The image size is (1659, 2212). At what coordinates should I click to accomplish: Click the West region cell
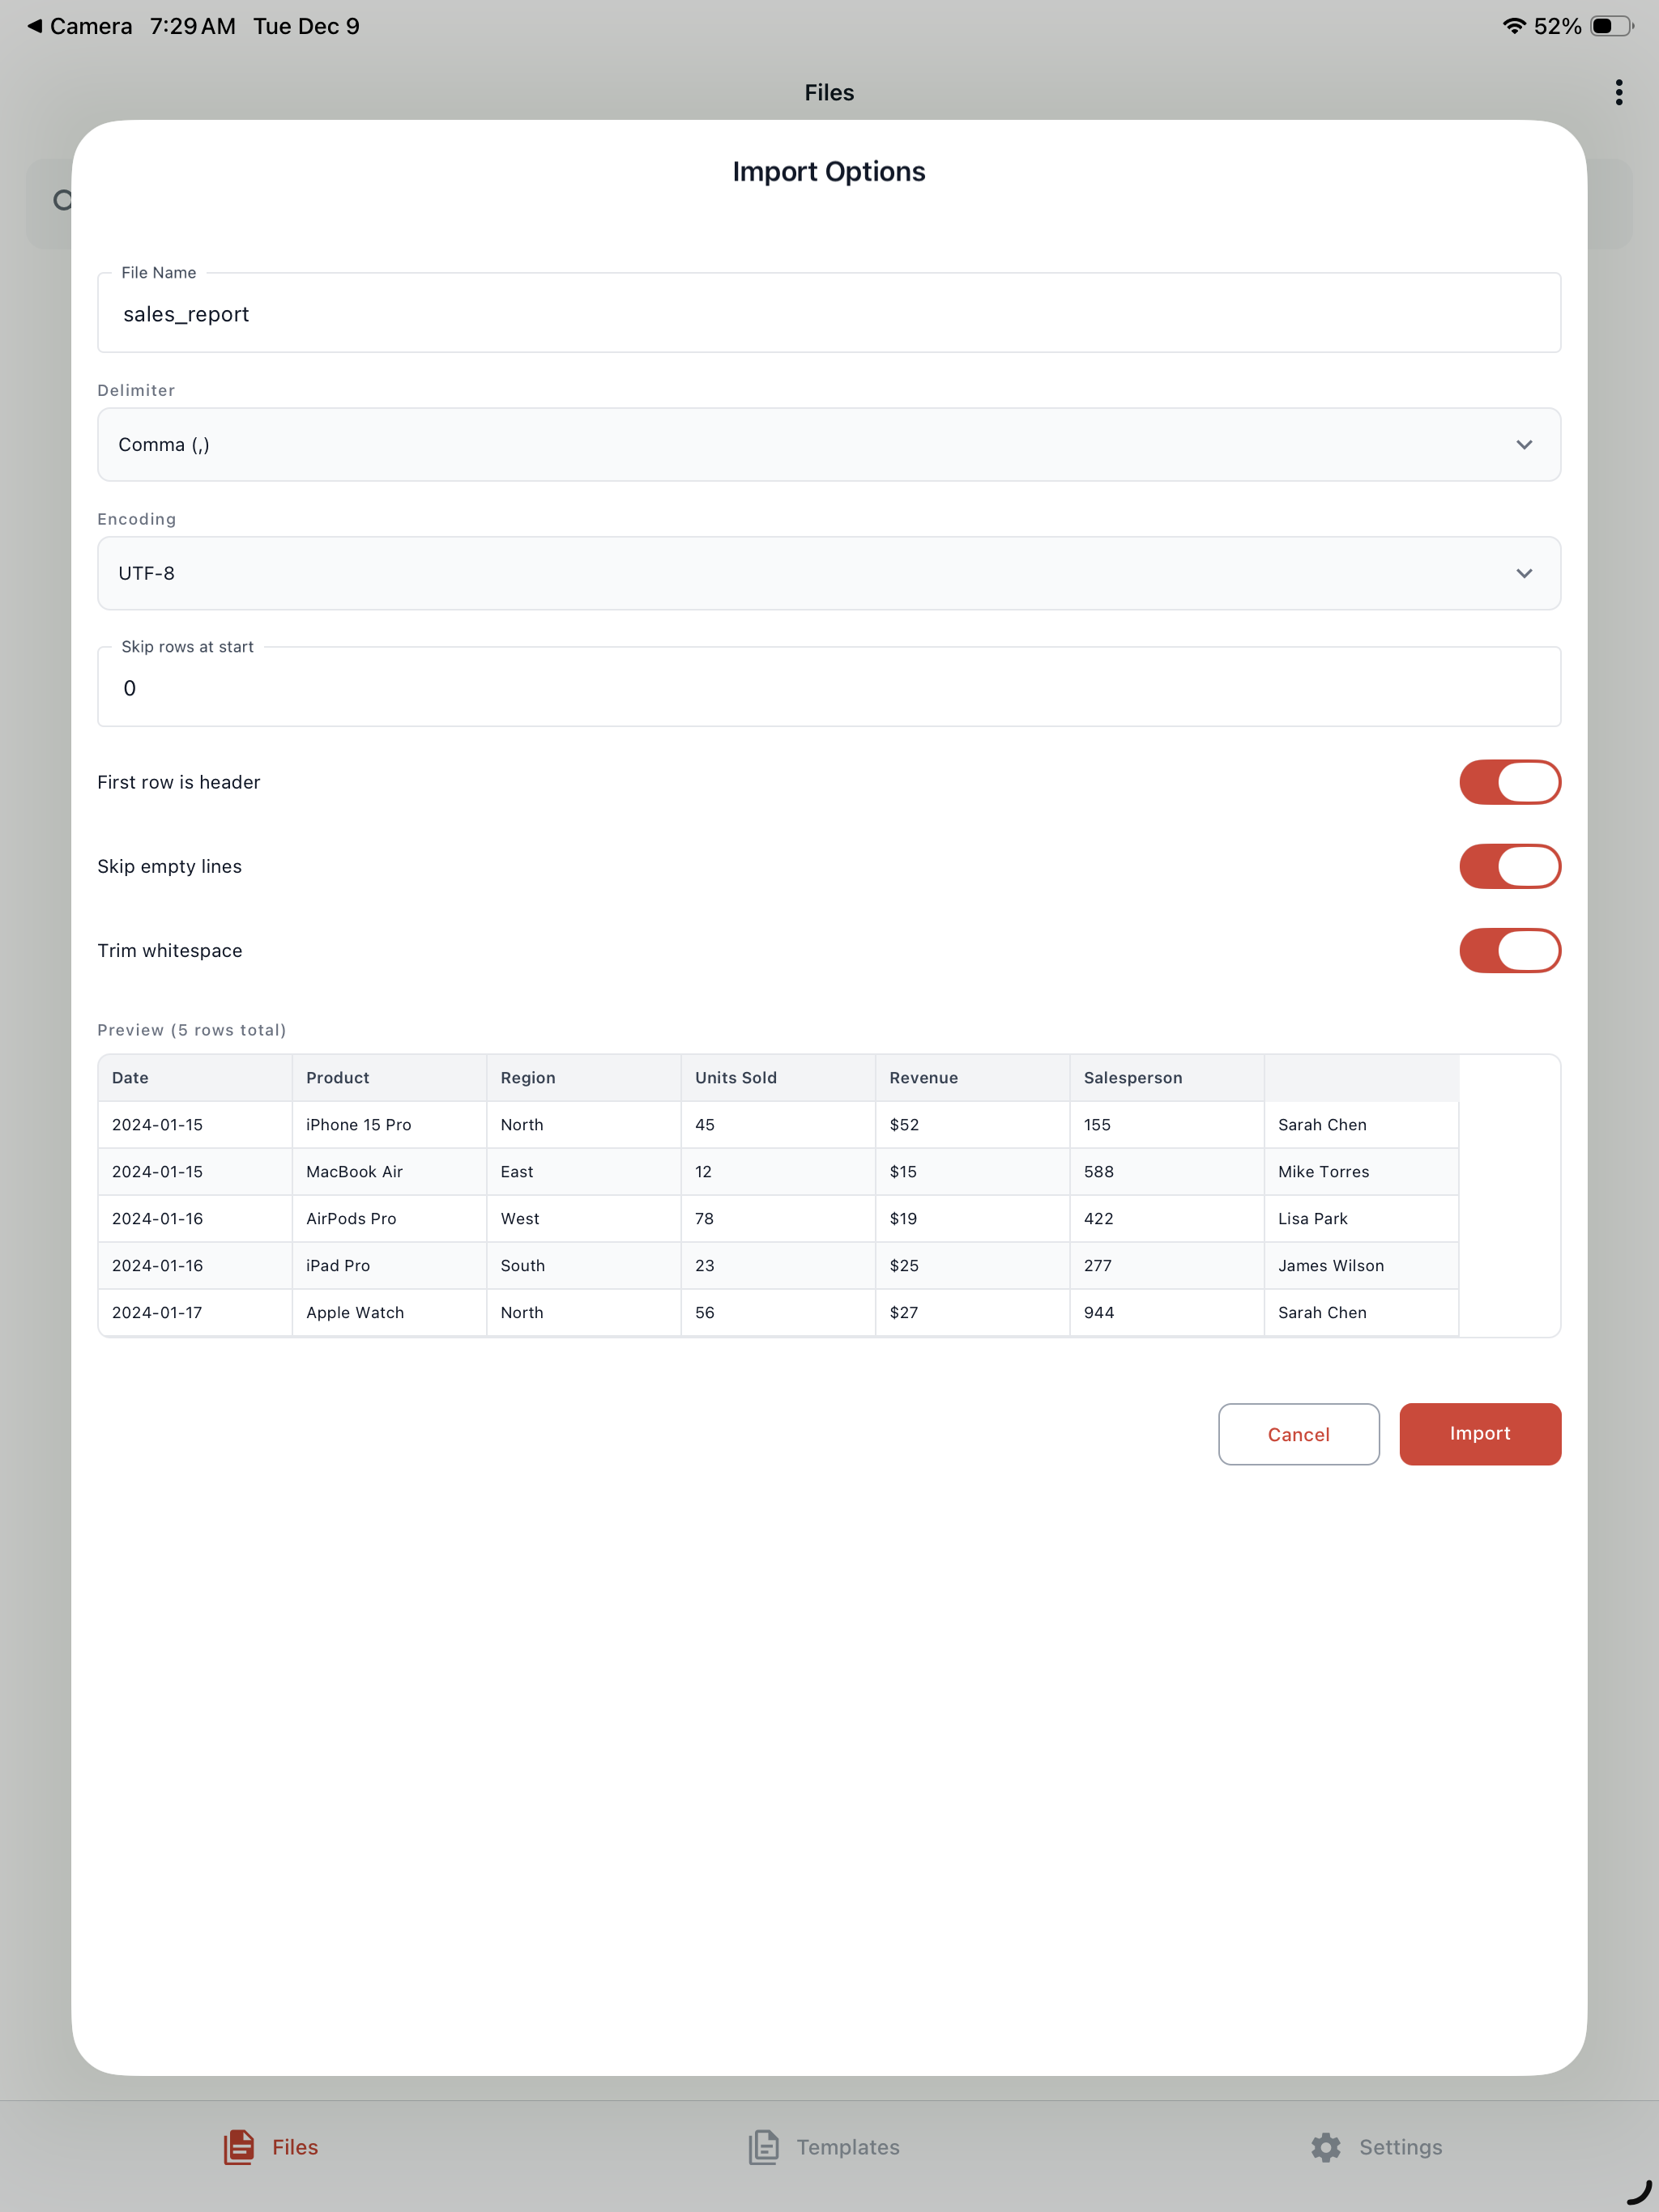coord(583,1218)
